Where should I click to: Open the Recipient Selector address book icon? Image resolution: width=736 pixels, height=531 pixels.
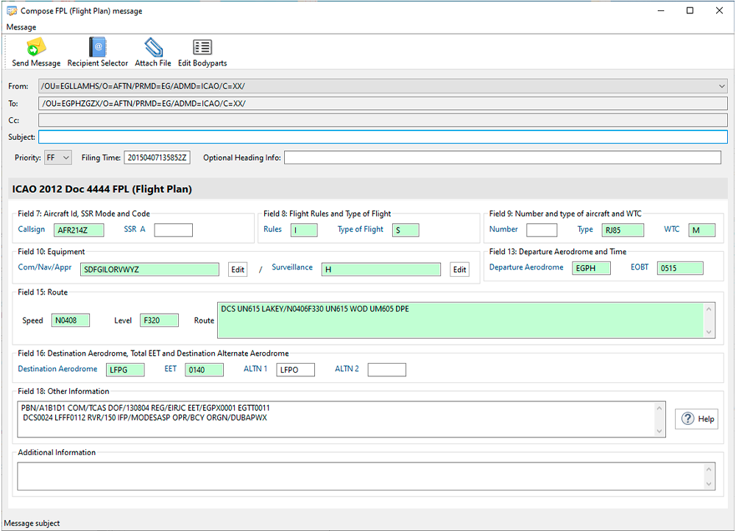point(98,48)
